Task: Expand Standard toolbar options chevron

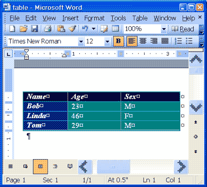Action: point(201,30)
